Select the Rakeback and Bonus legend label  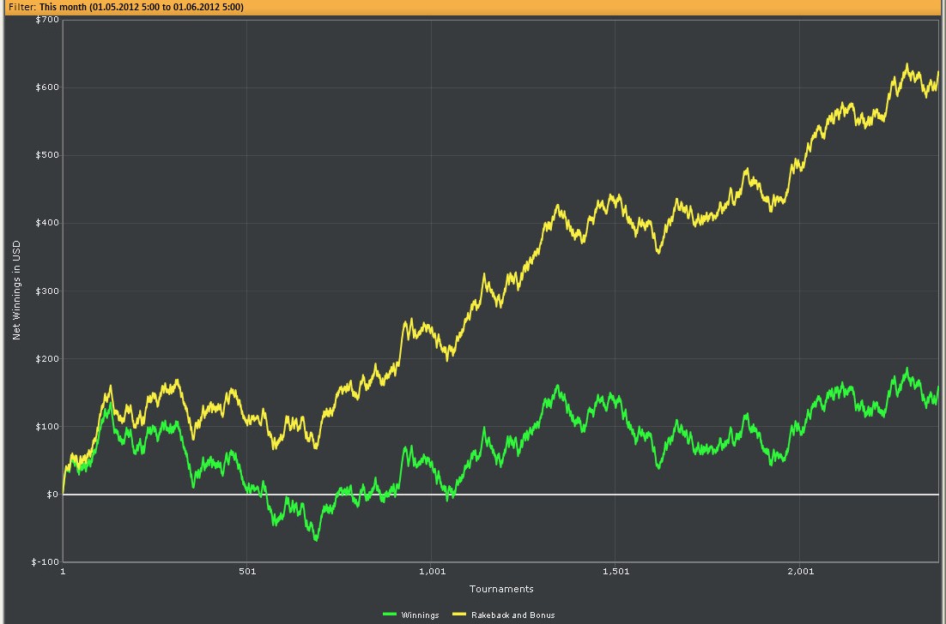512,615
